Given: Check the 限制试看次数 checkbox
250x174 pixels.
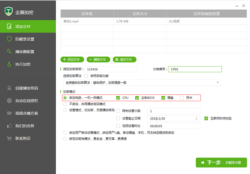Looking at the screenshot, I should [118, 111].
